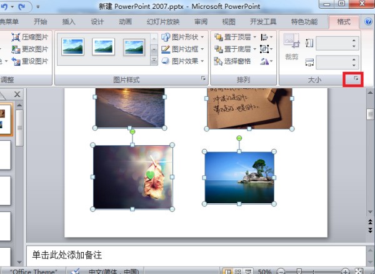Open the 插入 Insert ribbon tab

69,21
